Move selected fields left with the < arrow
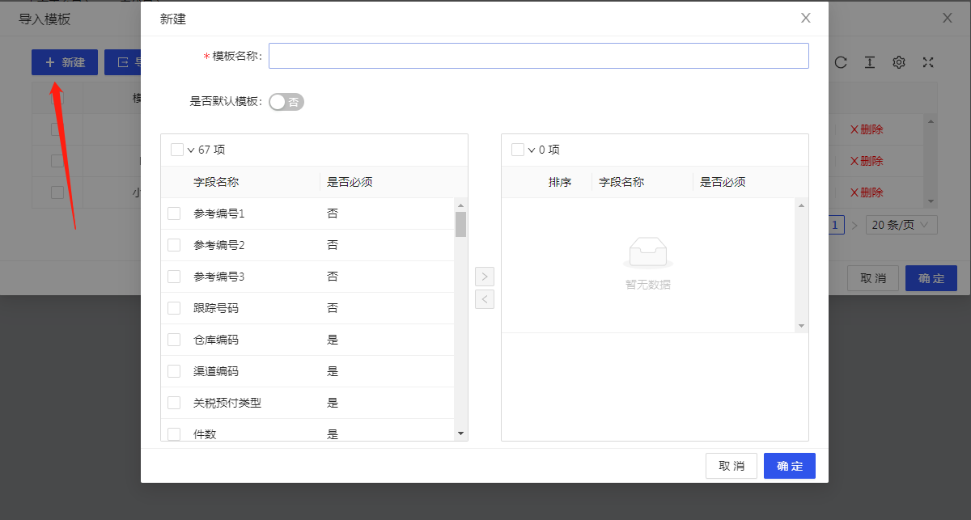 [x=484, y=299]
